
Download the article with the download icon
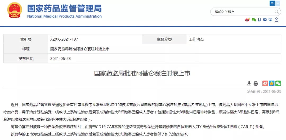click(249, 84)
